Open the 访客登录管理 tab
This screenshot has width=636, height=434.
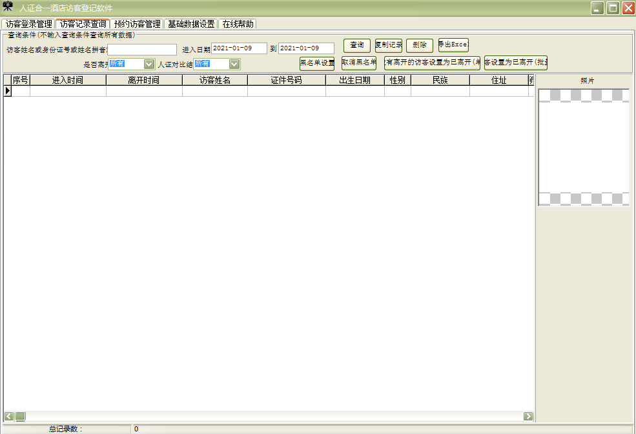tap(28, 24)
